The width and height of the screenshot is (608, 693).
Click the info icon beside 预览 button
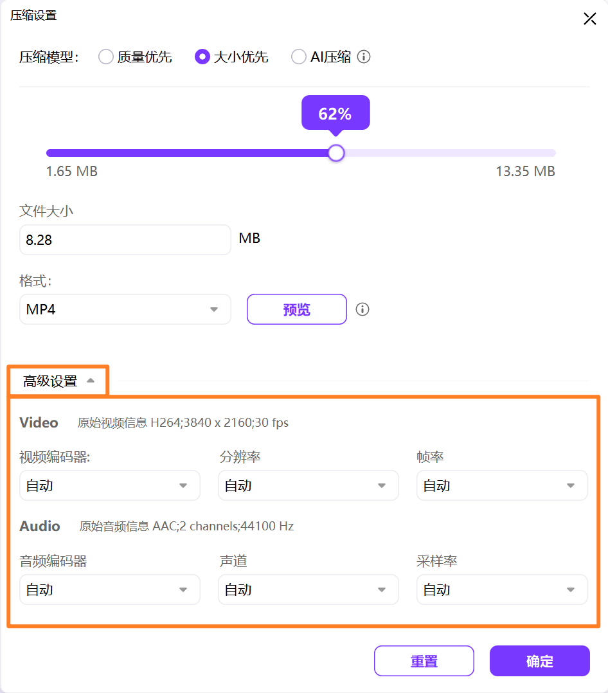click(x=362, y=309)
